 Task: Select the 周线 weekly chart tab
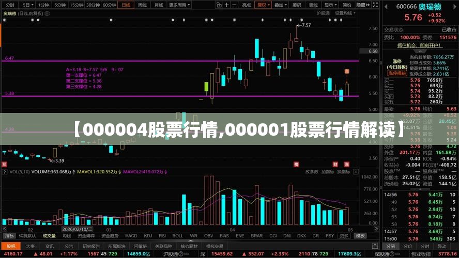coord(142,5)
